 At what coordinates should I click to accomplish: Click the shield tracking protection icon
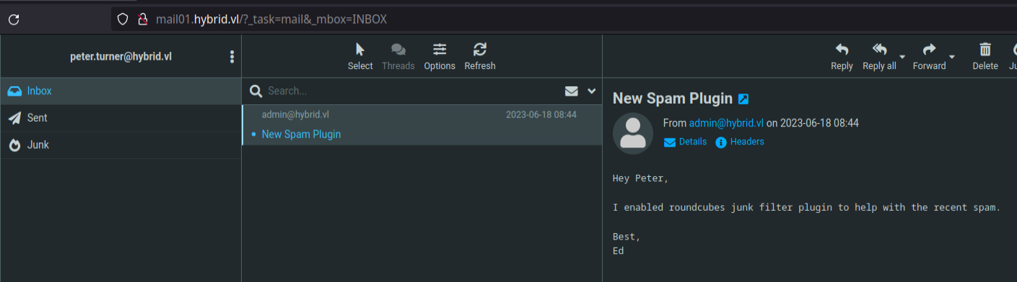tap(123, 19)
